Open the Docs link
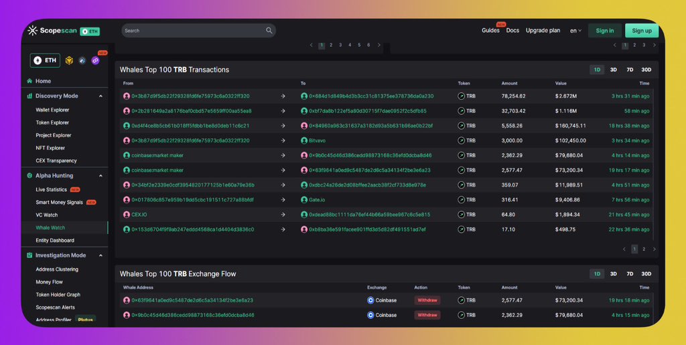 tap(512, 31)
